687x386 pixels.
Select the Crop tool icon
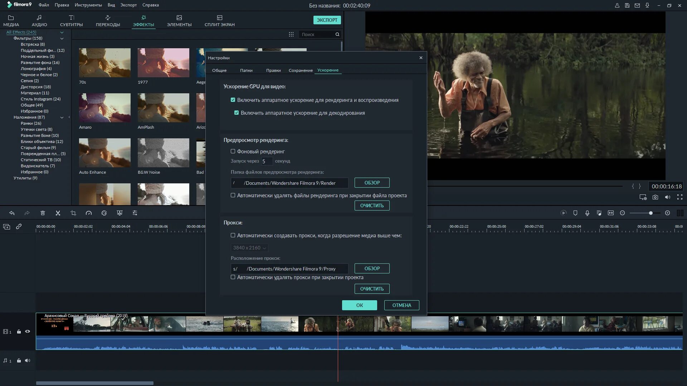coord(73,213)
